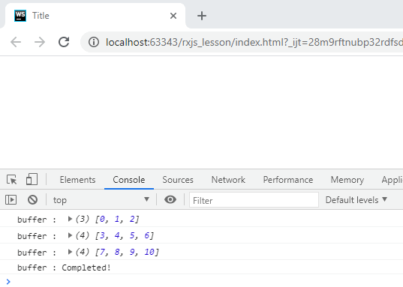The image size is (403, 287).
Task: Click the WebStorm favicon on the Title tab
Action: 20,16
